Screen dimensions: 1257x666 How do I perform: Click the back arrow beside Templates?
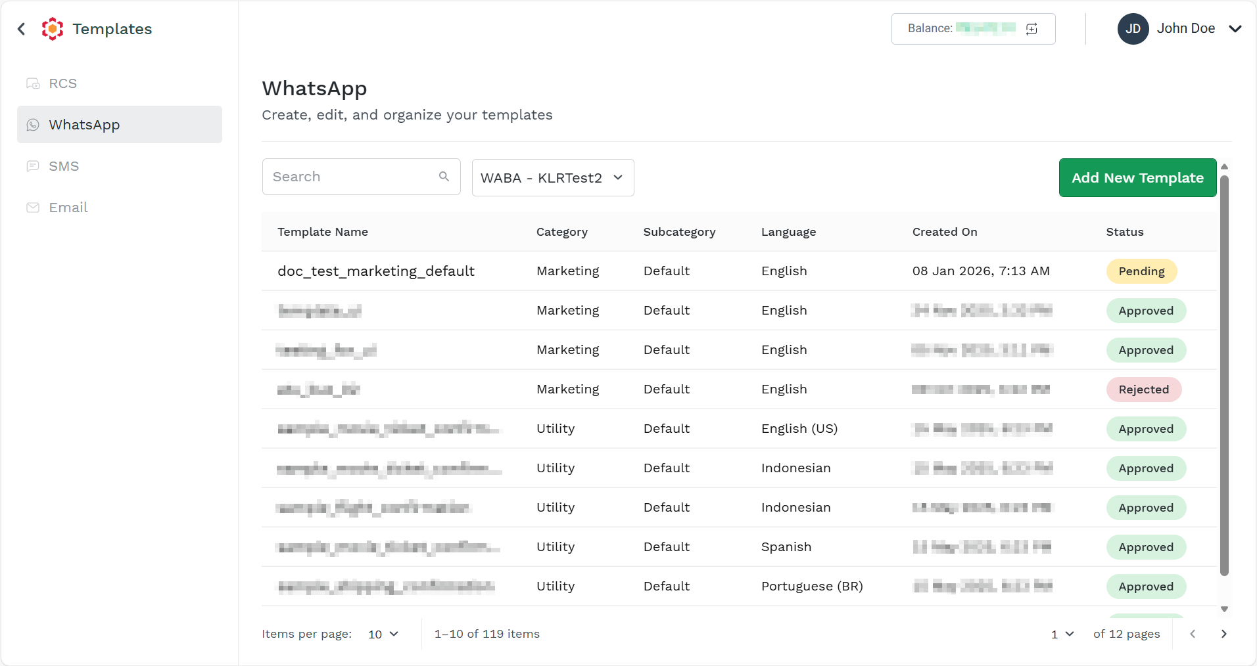point(22,29)
